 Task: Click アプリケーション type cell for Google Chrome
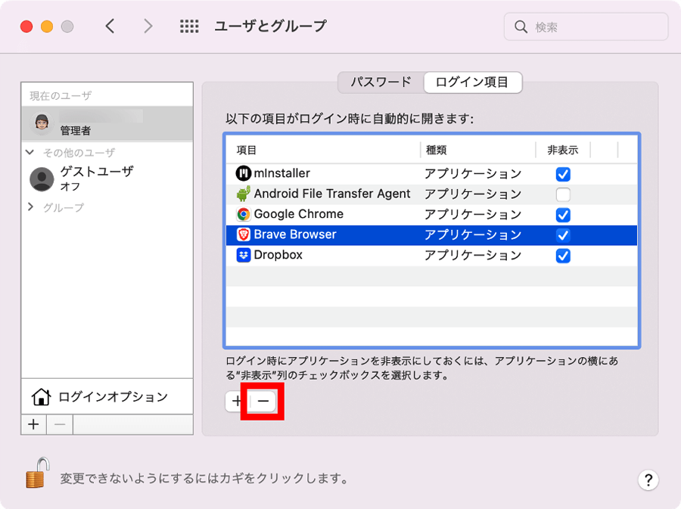pyautogui.click(x=472, y=214)
